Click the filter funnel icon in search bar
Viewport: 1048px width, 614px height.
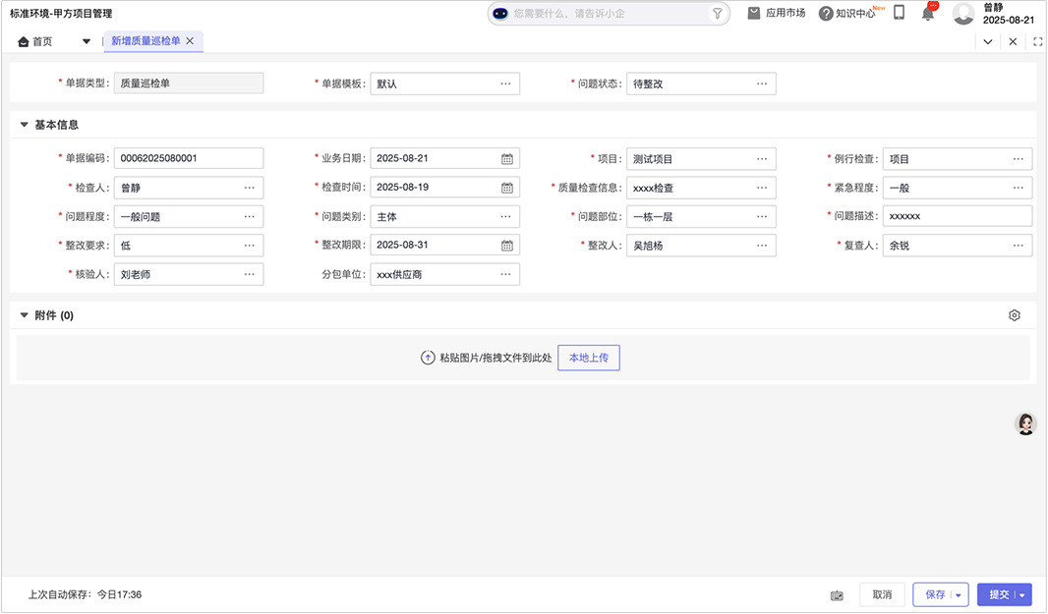[718, 14]
